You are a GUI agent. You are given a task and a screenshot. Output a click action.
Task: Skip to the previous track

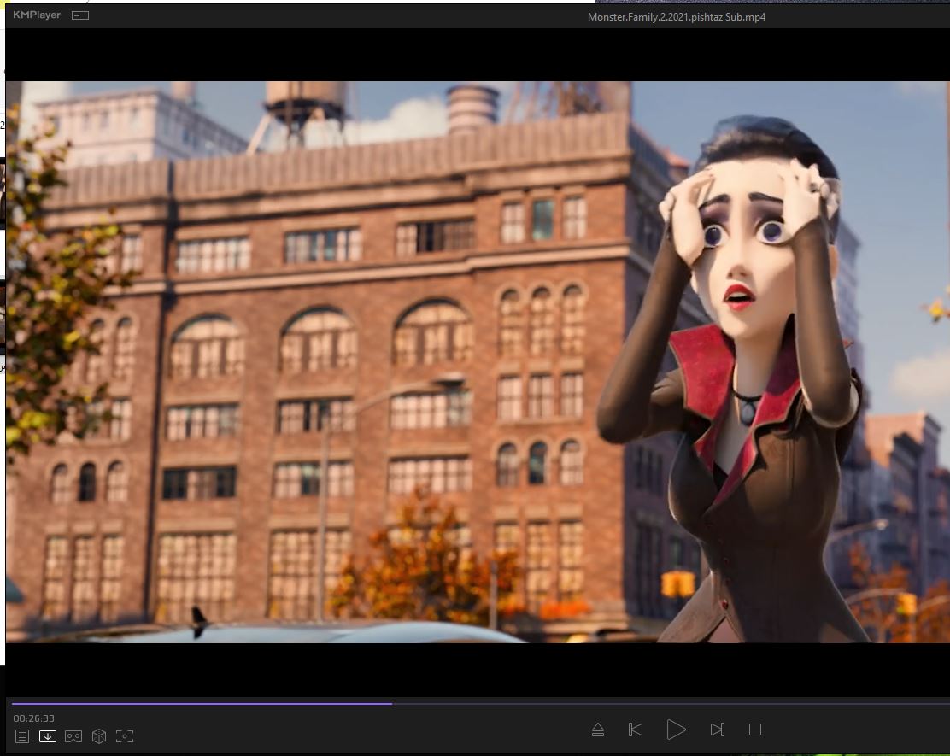coord(636,730)
